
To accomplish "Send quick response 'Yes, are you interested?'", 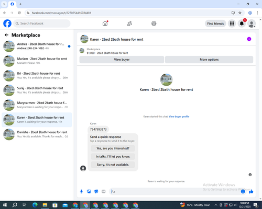I will pos(113,148).
